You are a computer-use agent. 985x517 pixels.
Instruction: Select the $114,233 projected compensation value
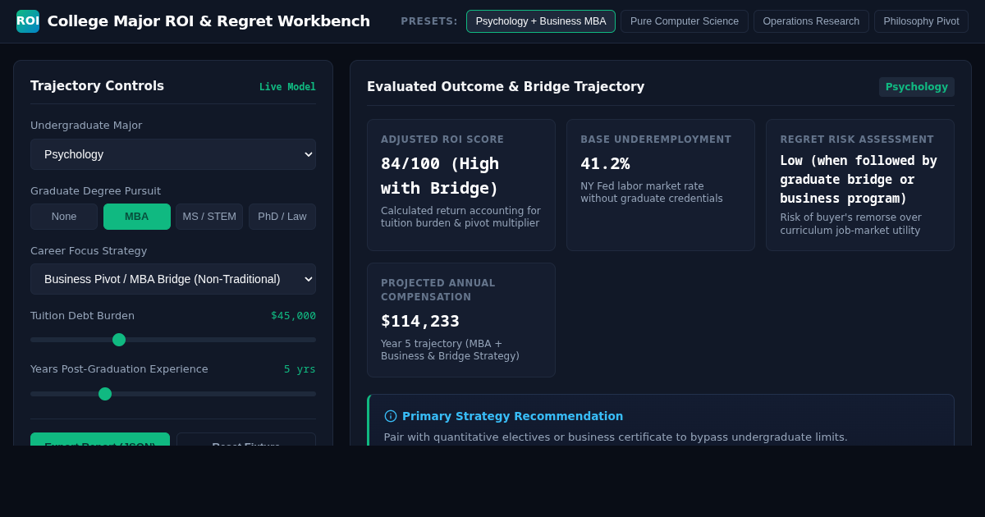click(420, 321)
